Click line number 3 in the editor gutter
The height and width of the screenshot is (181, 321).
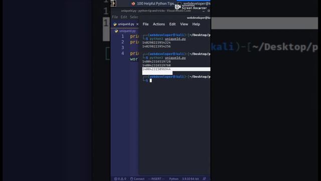tap(122, 48)
